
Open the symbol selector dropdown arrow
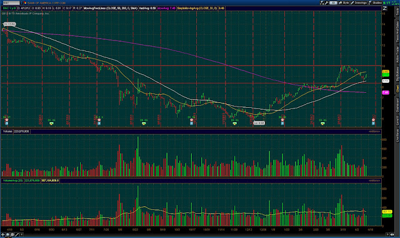[x=22, y=2]
